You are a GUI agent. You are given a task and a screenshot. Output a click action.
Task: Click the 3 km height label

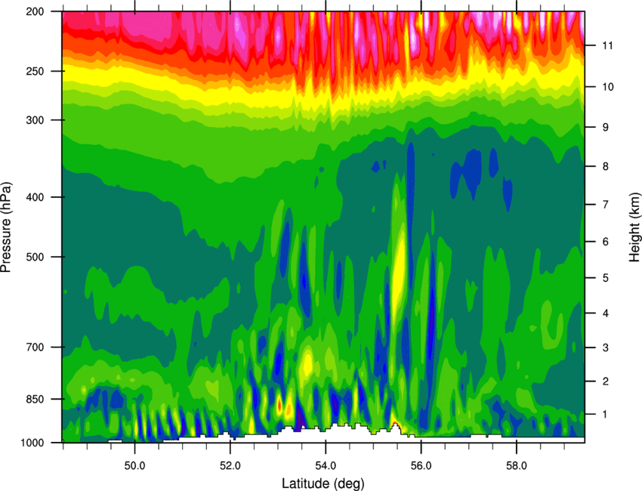click(x=606, y=347)
